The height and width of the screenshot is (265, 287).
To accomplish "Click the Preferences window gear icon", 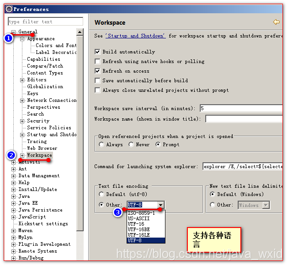I will (x=9, y=9).
